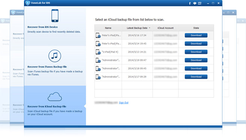Click 'Select an iCloud backup file' instruction text
Image resolution: width=246 pixels, height=140 pixels.
tap(130, 20)
